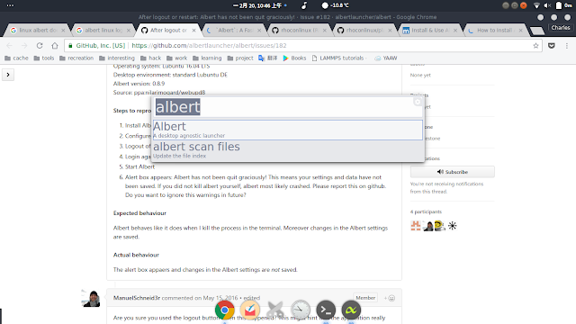Open the Chrome three-dot menu
Screen dimensions: 576x324
pos(567,46)
